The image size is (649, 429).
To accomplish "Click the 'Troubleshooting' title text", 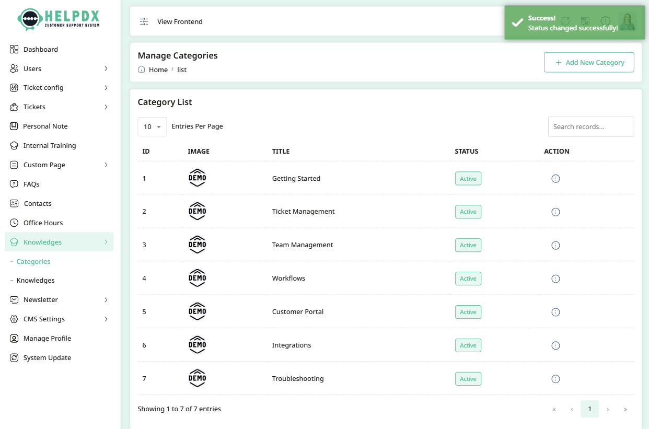I will click(298, 378).
